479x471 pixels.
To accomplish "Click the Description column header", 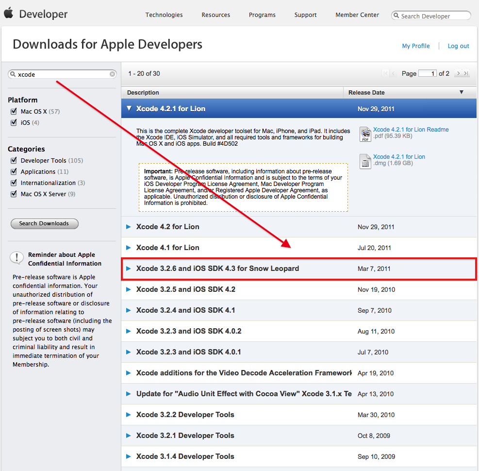I will pos(232,92).
